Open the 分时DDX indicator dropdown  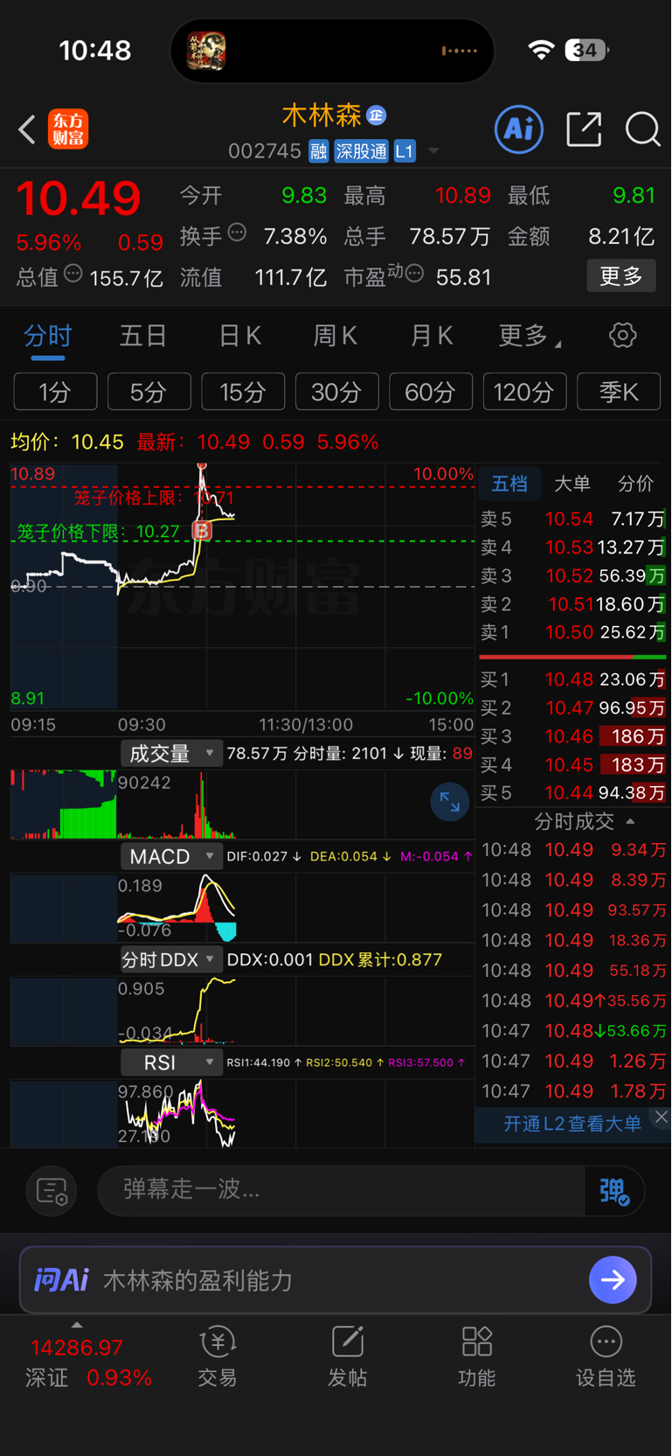(x=171, y=959)
